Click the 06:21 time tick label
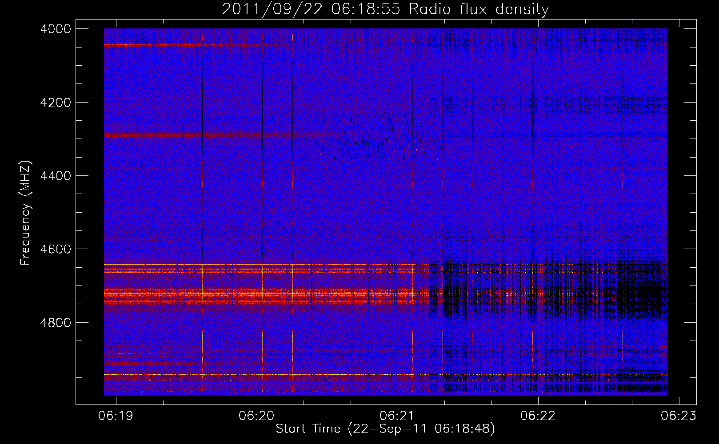Image resolution: width=719 pixels, height=444 pixels. [x=397, y=416]
